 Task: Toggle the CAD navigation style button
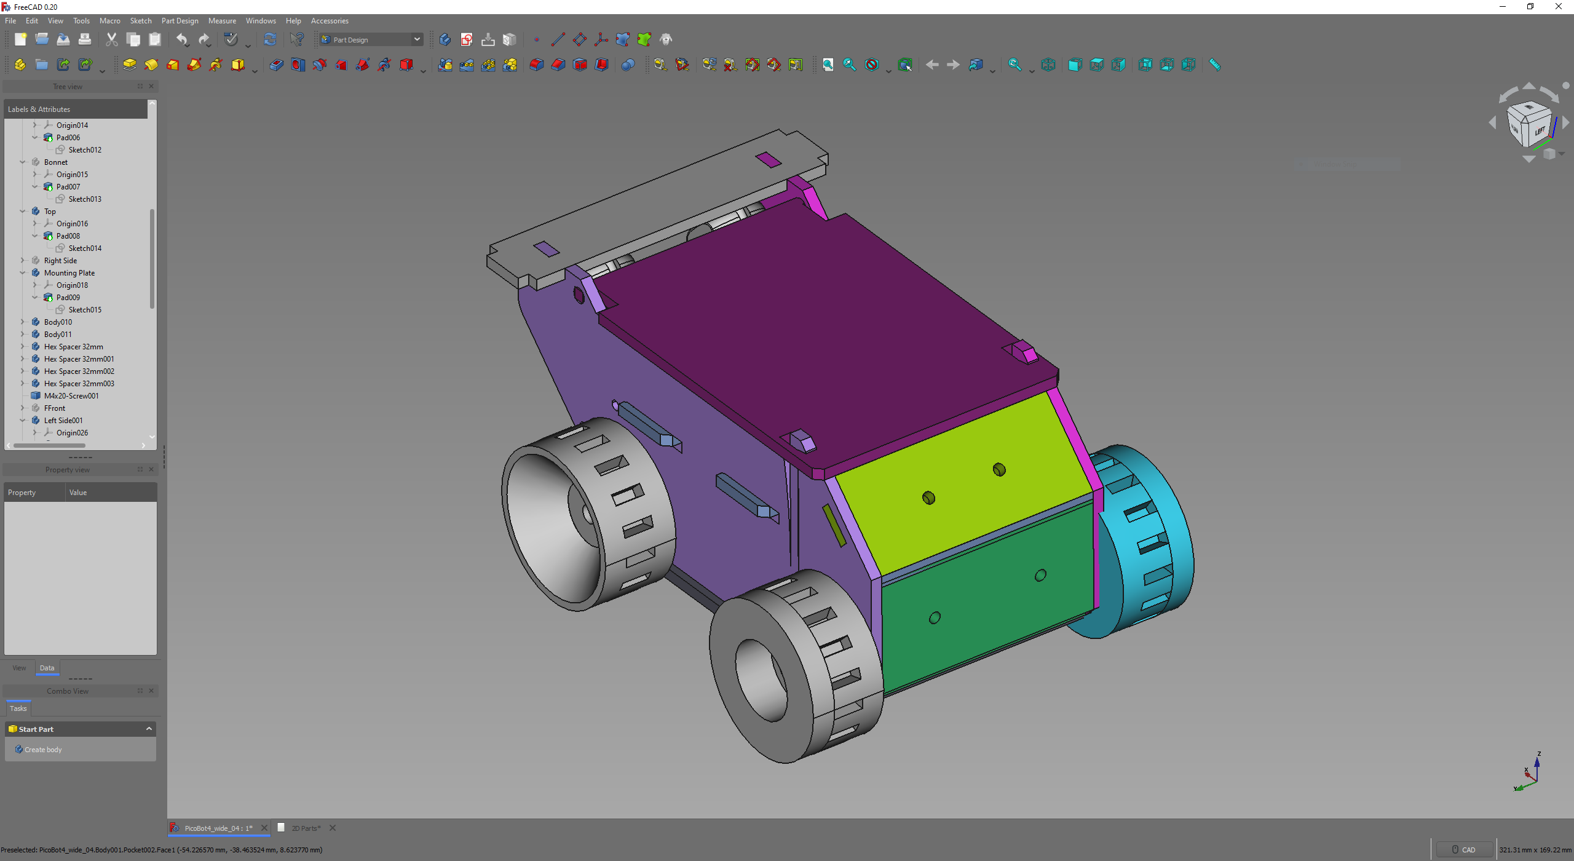coord(1463,849)
